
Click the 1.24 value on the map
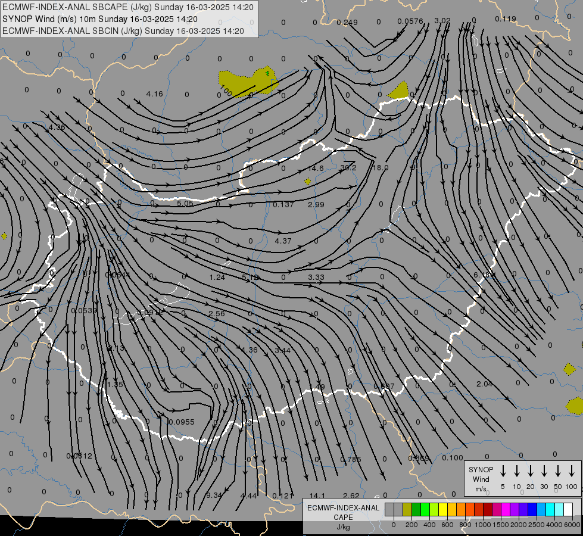point(217,278)
